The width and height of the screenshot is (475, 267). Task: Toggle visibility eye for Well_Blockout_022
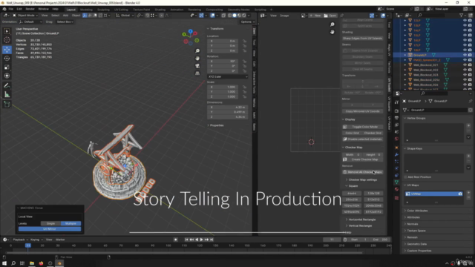click(x=465, y=70)
